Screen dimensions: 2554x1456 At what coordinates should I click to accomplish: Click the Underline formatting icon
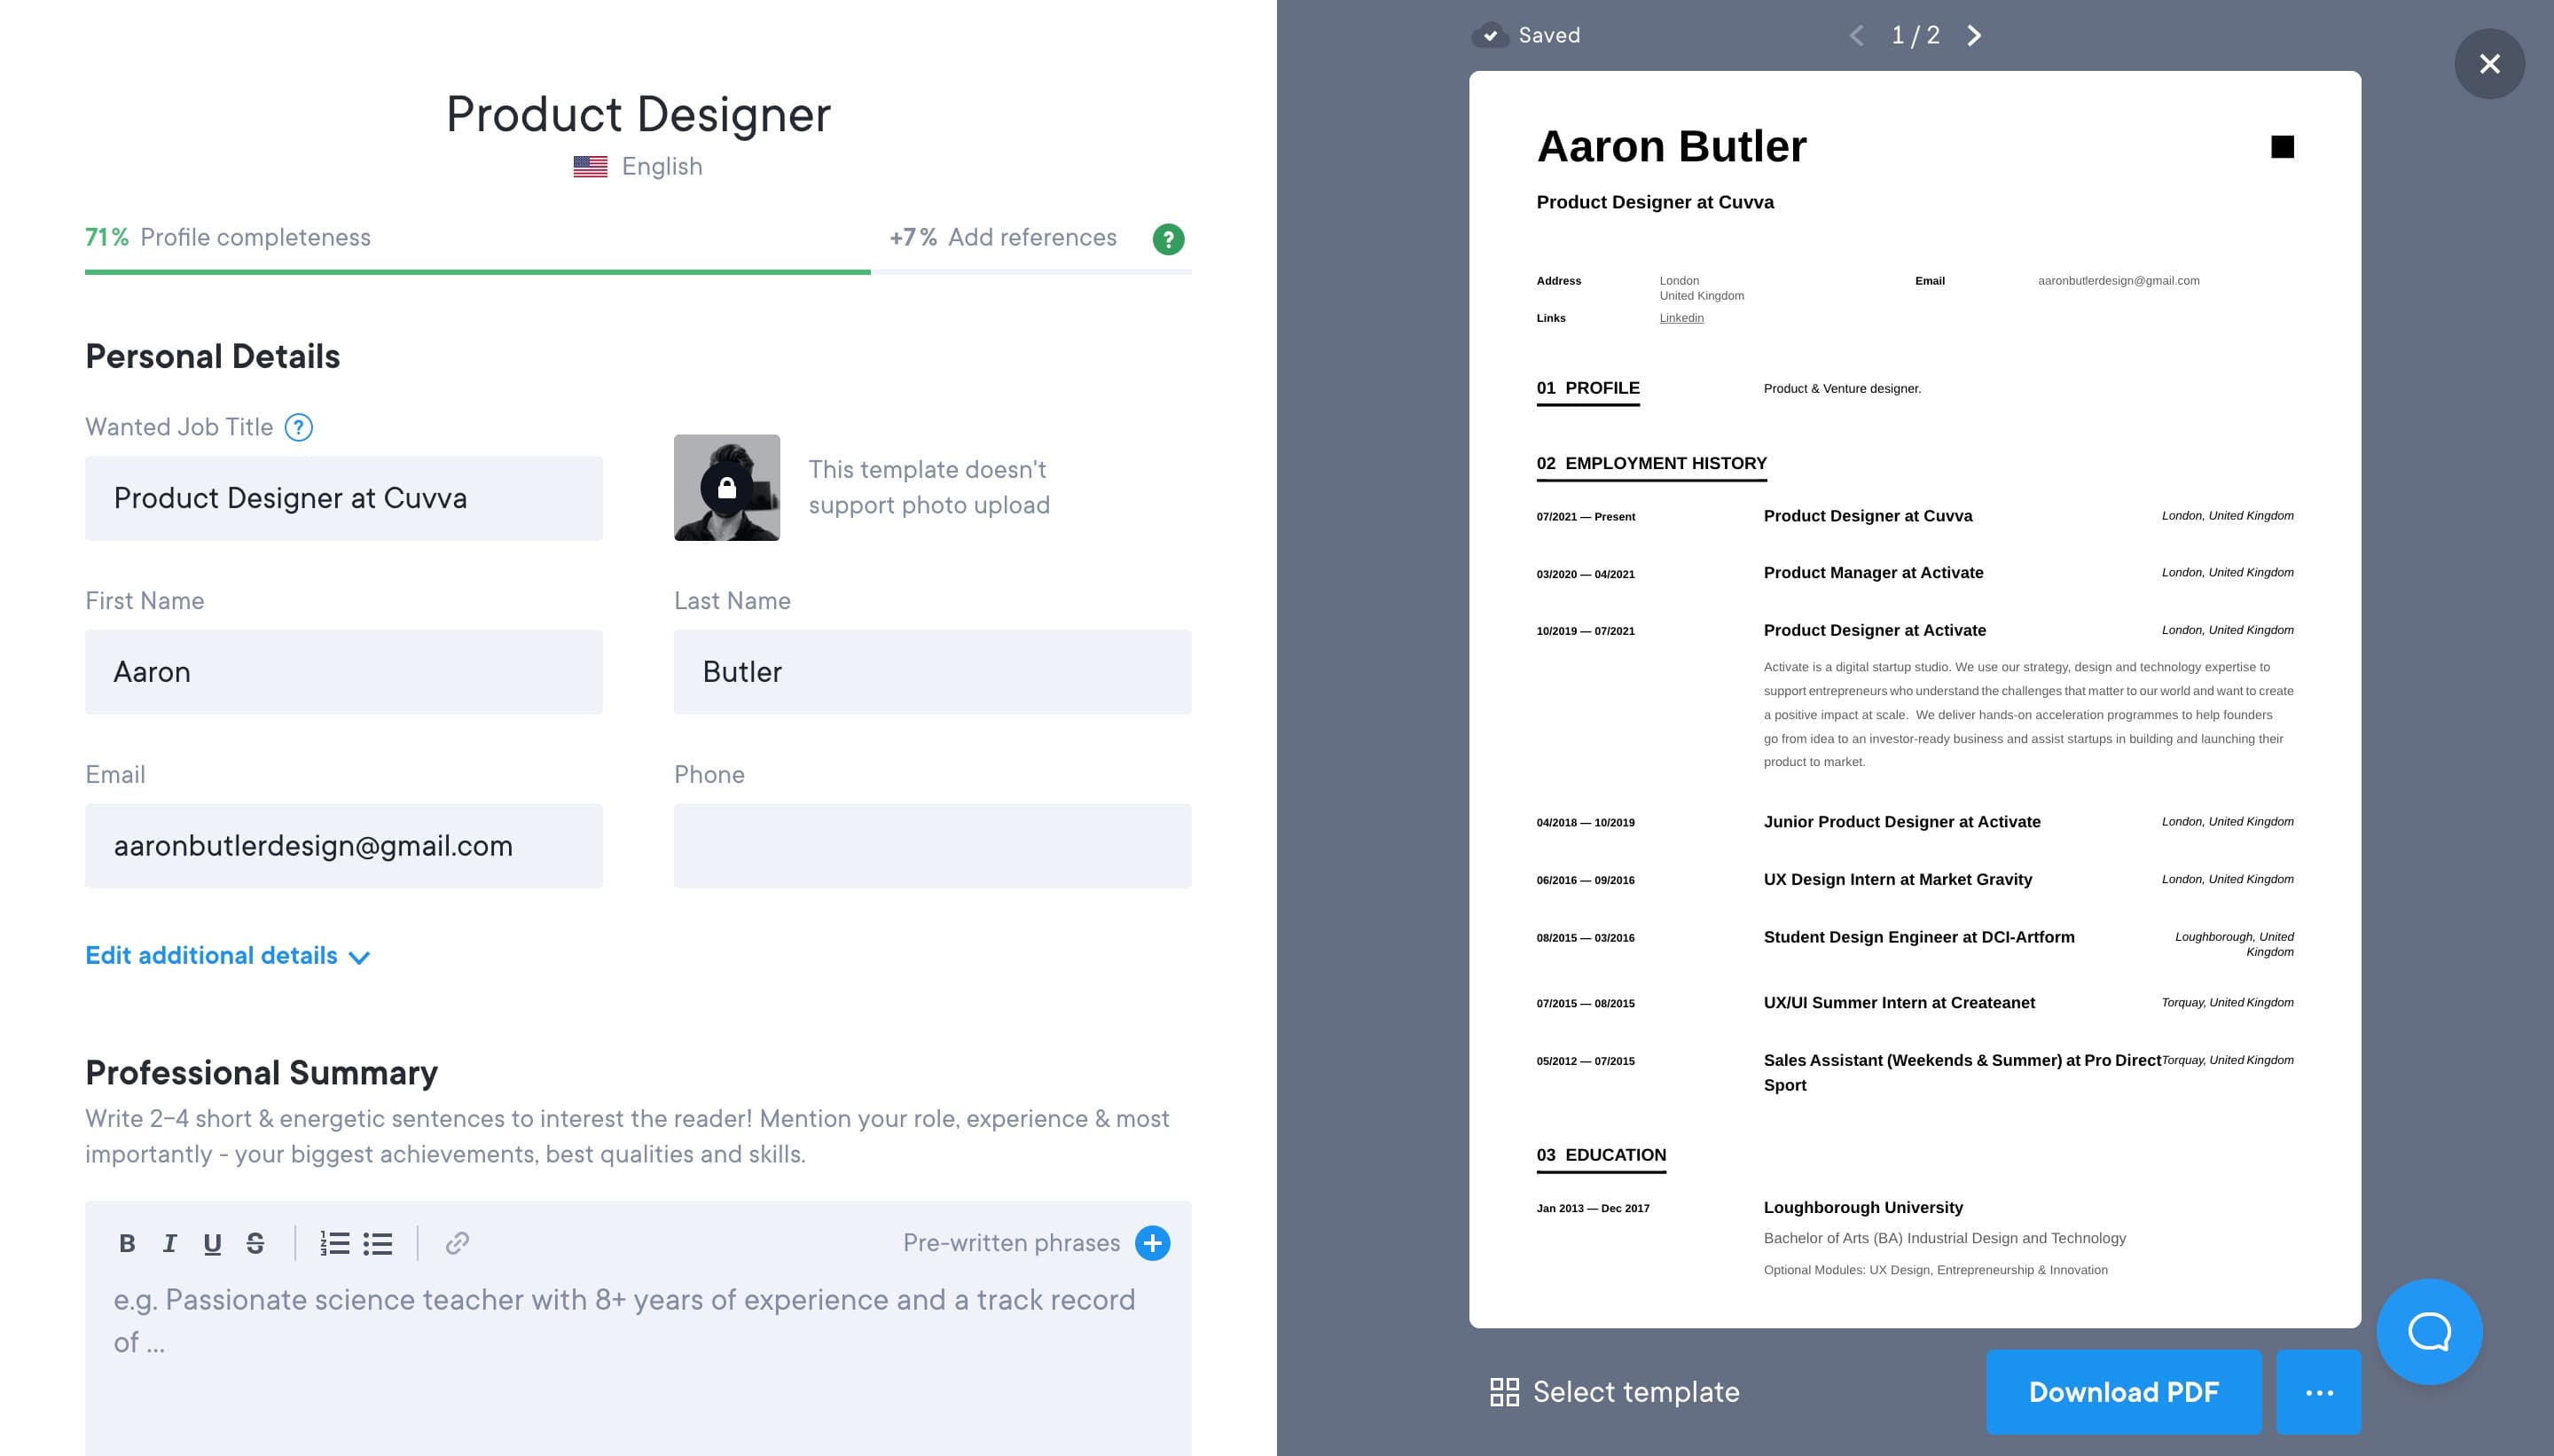click(208, 1244)
